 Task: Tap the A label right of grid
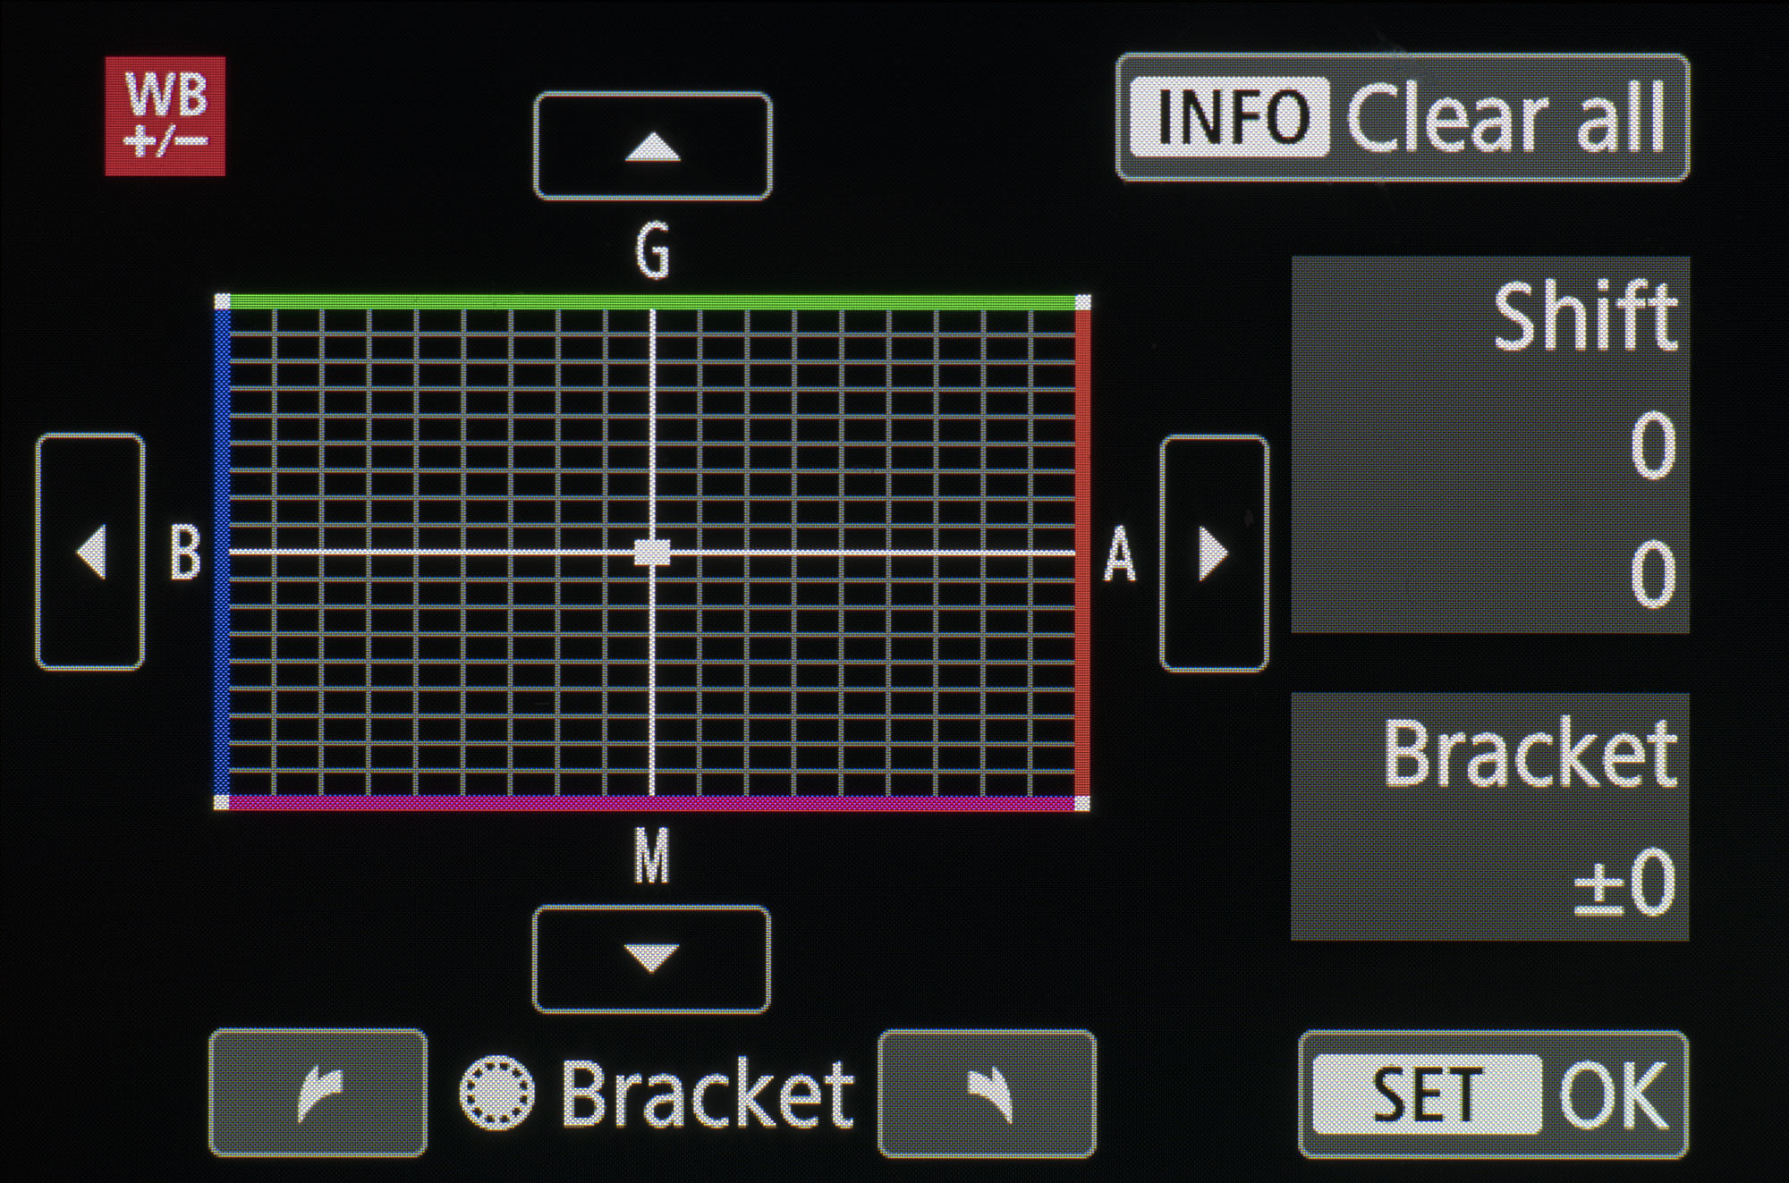1120,554
